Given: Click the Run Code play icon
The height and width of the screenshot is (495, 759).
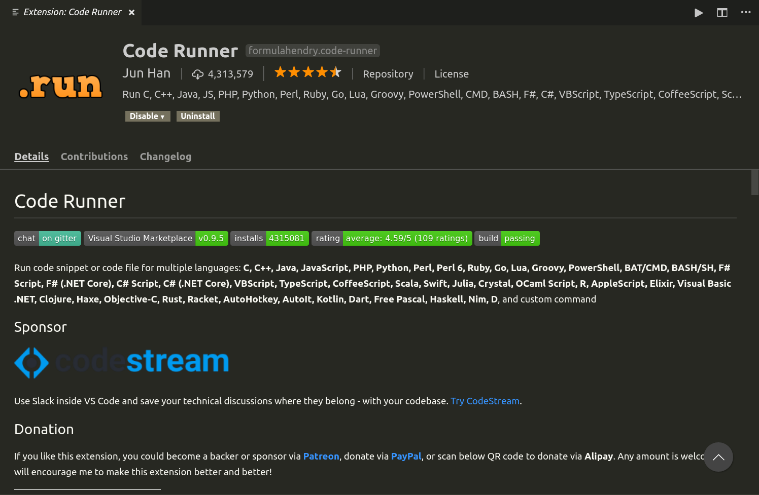Looking at the screenshot, I should (699, 13).
